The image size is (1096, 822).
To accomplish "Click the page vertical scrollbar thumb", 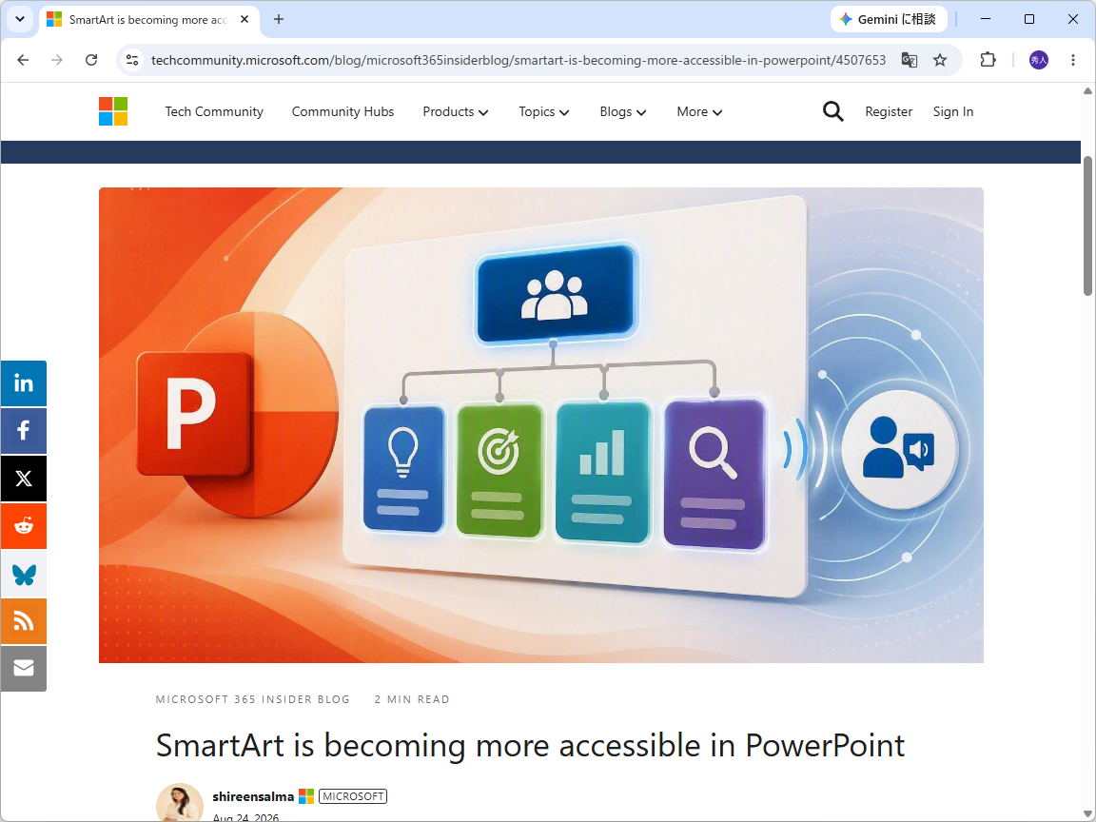I will tap(1087, 225).
